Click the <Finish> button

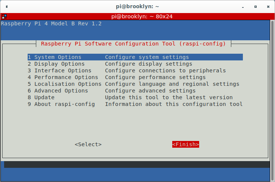click(186, 144)
